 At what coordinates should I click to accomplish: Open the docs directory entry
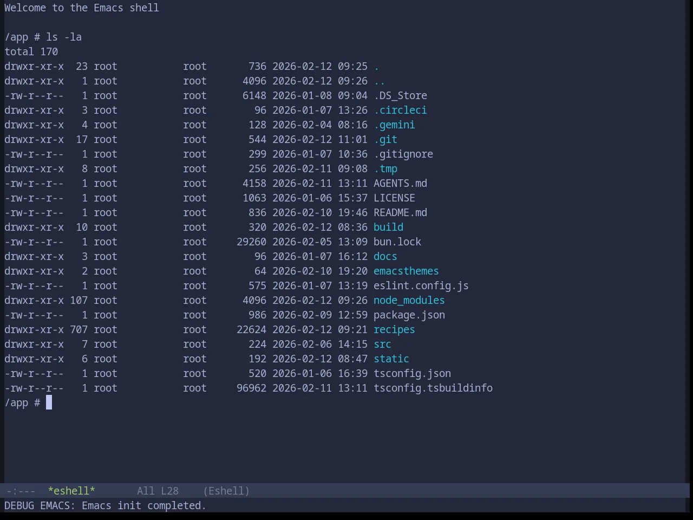(385, 256)
